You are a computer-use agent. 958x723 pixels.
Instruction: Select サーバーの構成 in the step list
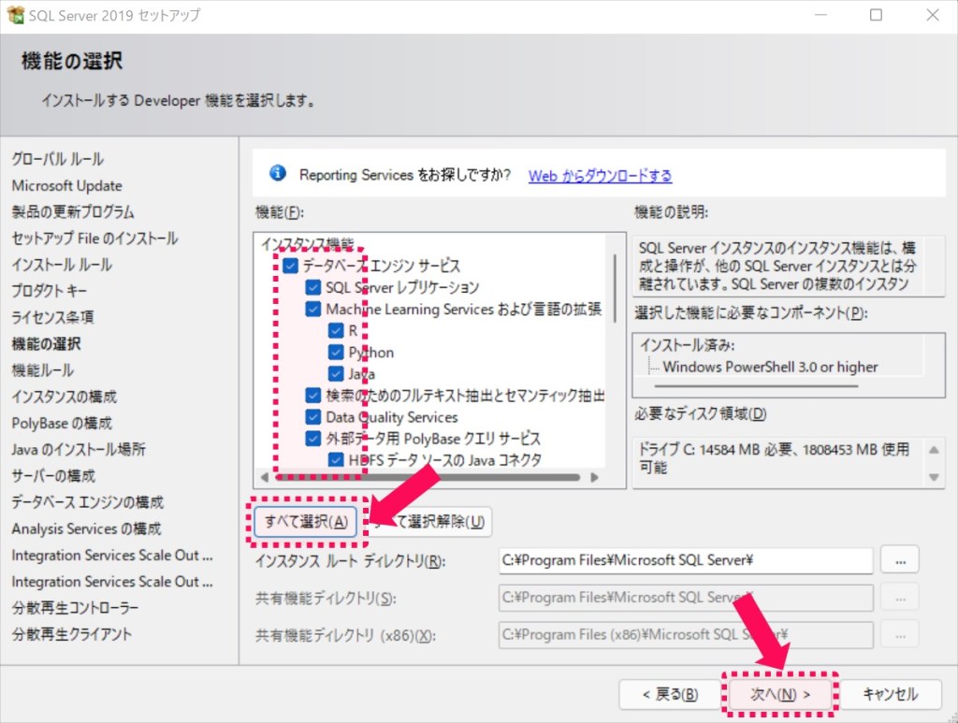tap(53, 476)
